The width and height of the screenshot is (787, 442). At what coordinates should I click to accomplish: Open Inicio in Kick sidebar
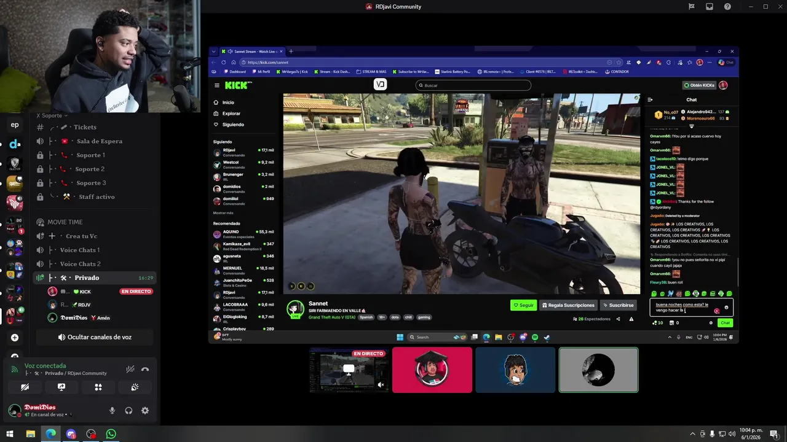pos(229,103)
